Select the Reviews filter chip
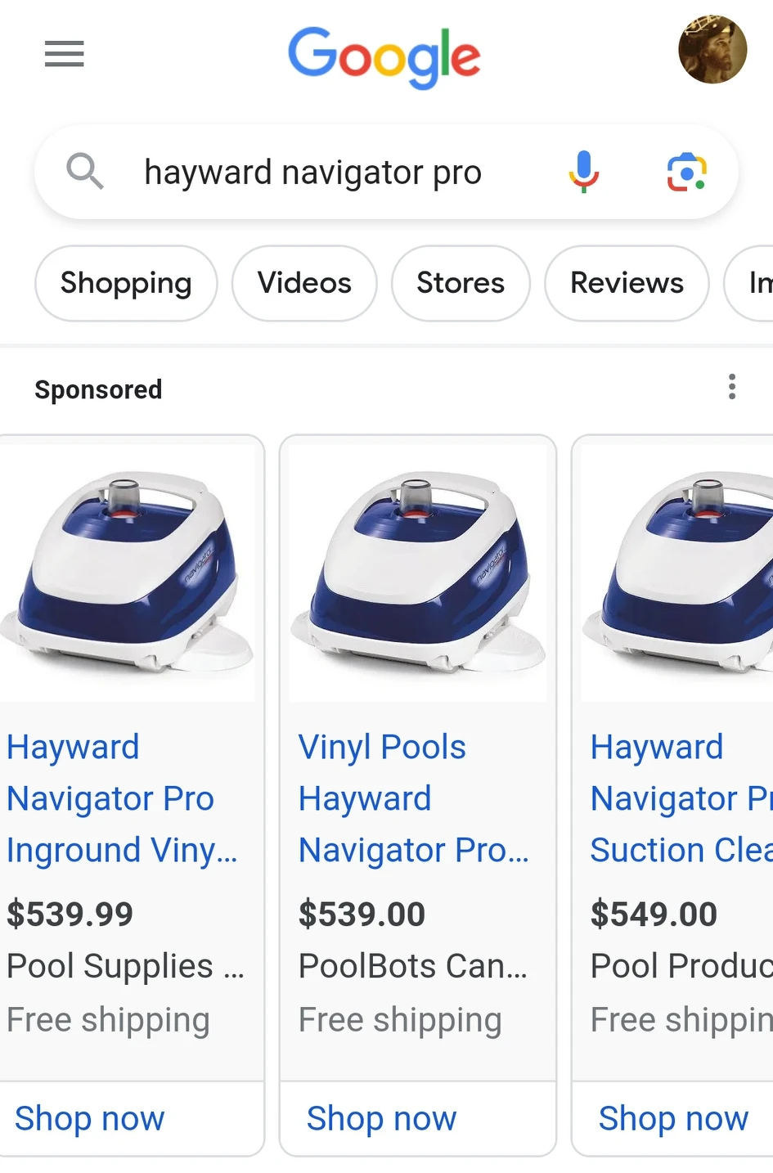The image size is (773, 1173). click(626, 283)
